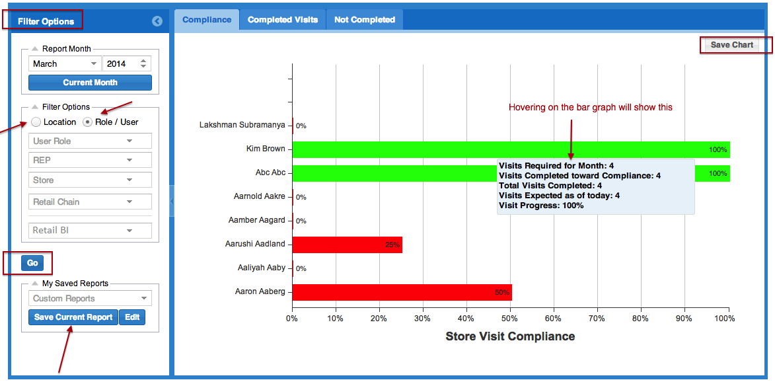Switch to the Completed Visits tab
The image size is (775, 382).
pos(283,20)
